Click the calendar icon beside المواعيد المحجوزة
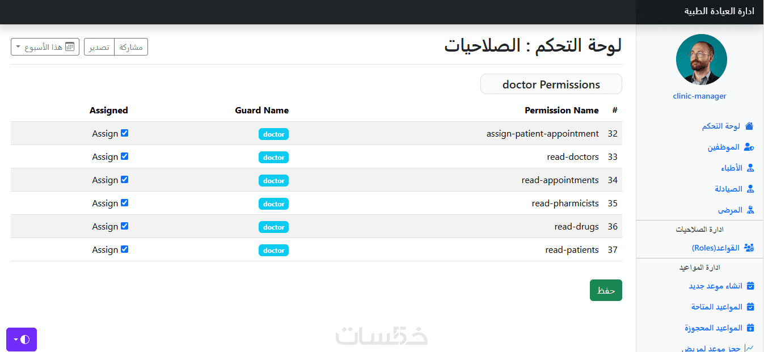The image size is (764, 352). [750, 328]
